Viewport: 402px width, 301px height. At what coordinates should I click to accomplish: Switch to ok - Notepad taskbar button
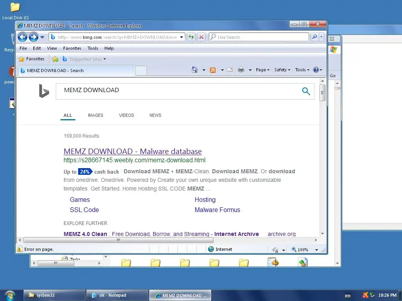[117, 295]
